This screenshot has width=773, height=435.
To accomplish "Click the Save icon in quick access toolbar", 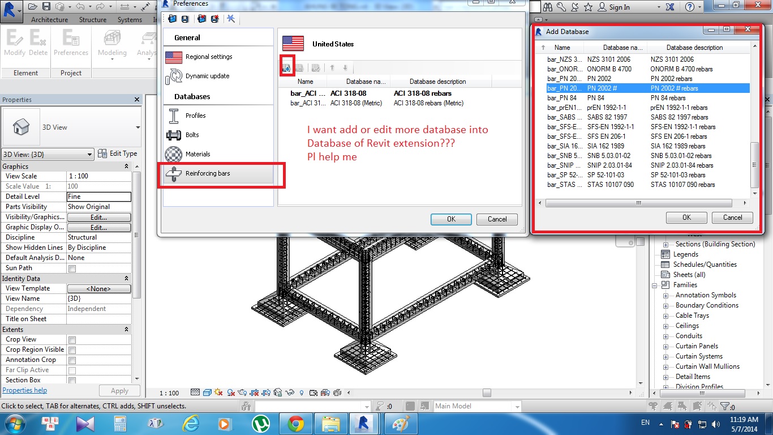I will [x=46, y=7].
